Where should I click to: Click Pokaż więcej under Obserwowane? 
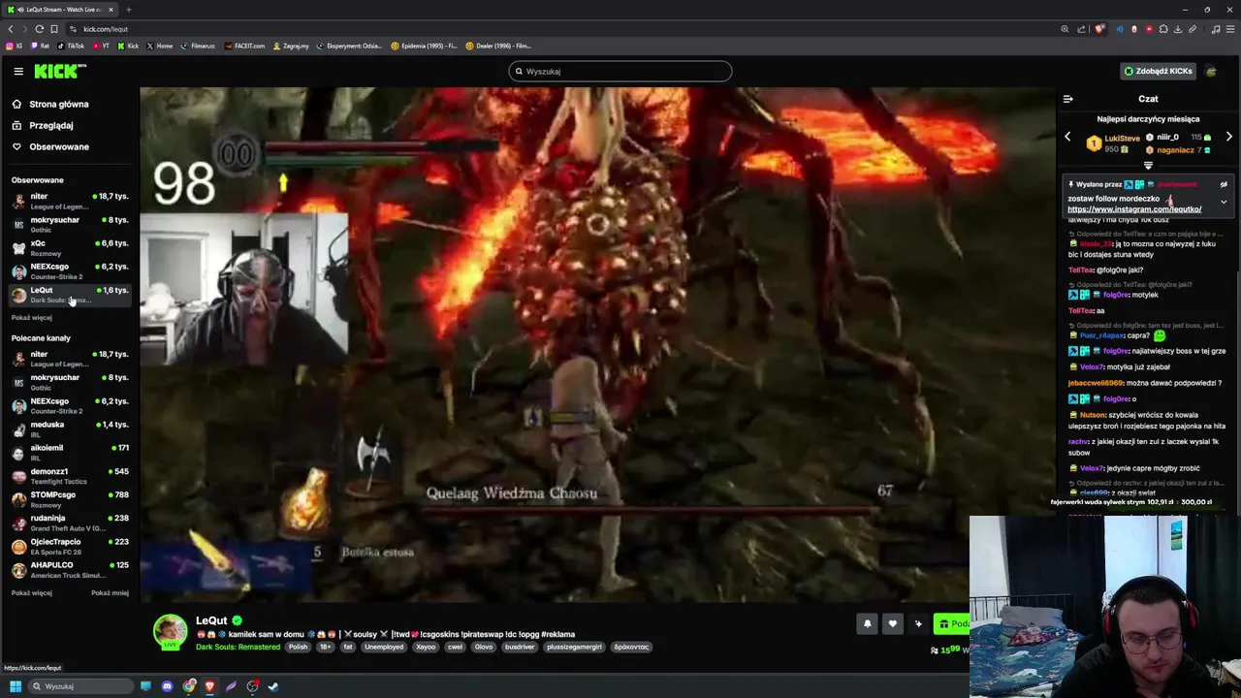tap(31, 318)
